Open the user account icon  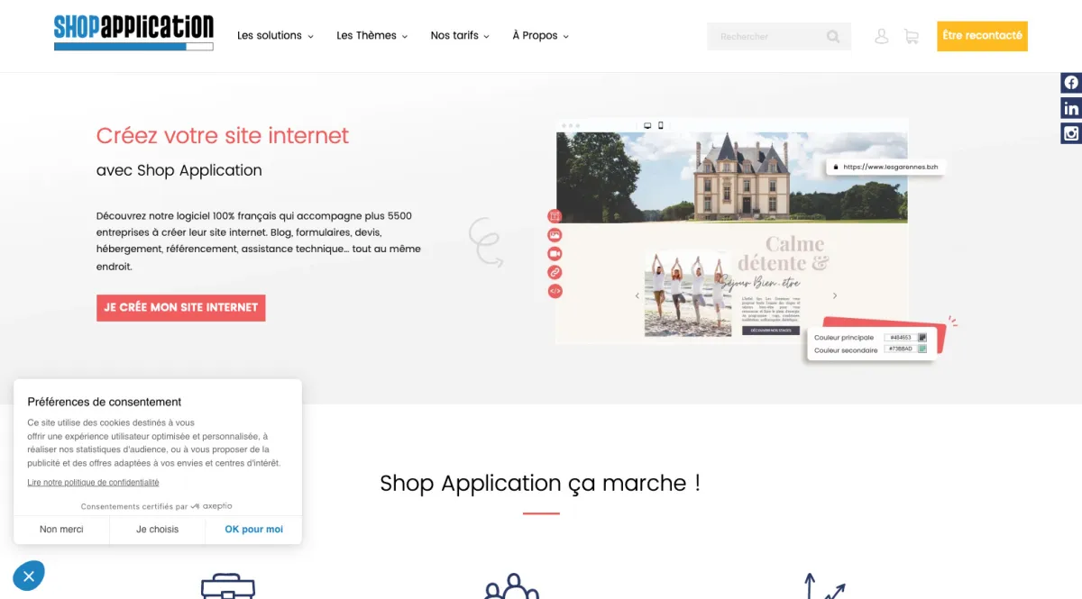[882, 36]
